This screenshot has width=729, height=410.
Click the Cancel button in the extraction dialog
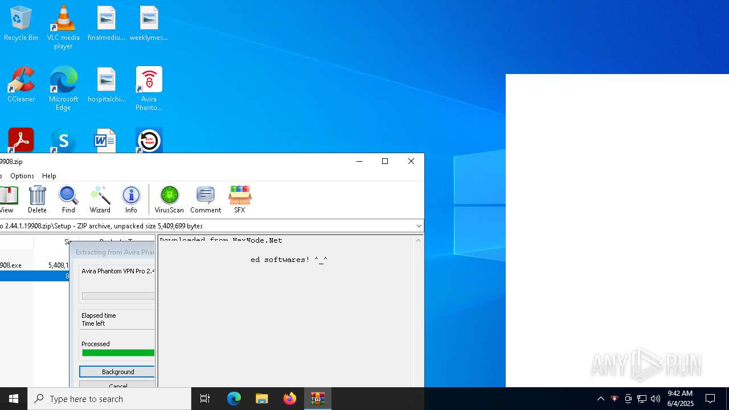coord(117,385)
